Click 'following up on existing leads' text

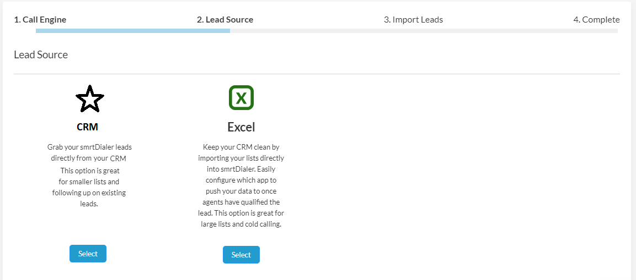(89, 193)
